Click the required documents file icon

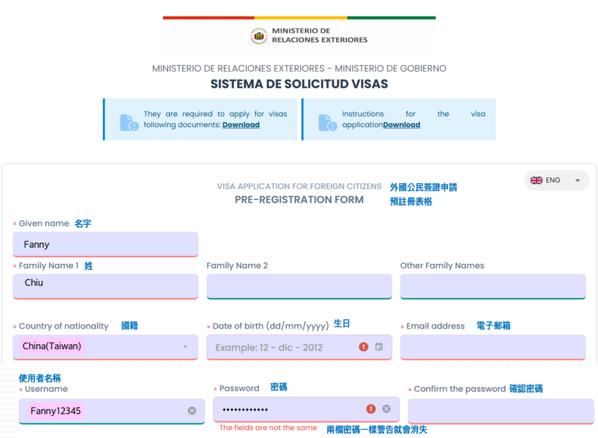click(x=128, y=122)
